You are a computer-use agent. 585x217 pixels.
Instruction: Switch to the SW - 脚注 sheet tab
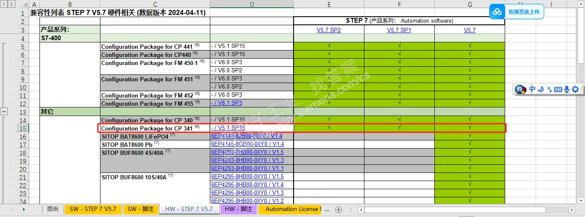(x=140, y=209)
